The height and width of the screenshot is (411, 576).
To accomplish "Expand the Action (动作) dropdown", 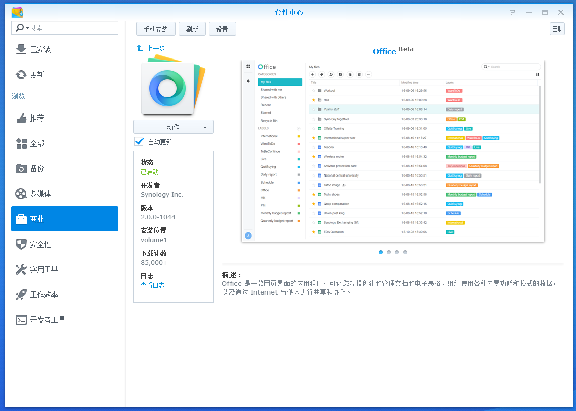I will 174,127.
